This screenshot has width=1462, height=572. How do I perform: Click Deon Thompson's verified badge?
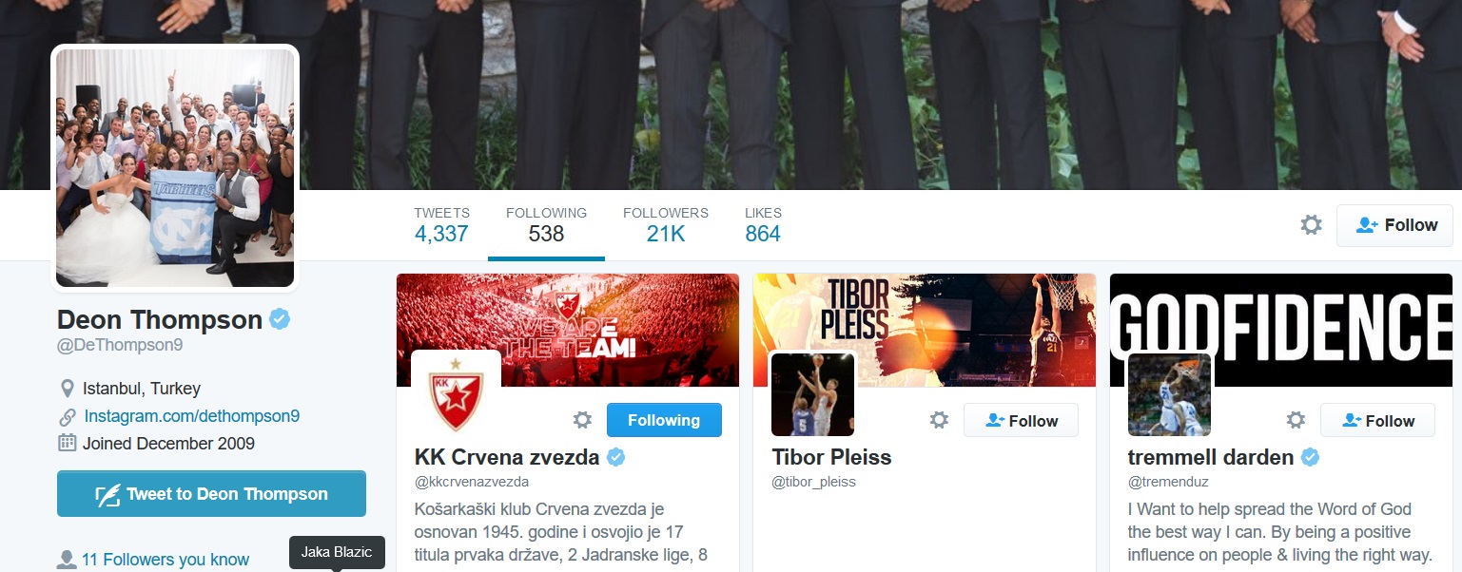pos(280,319)
